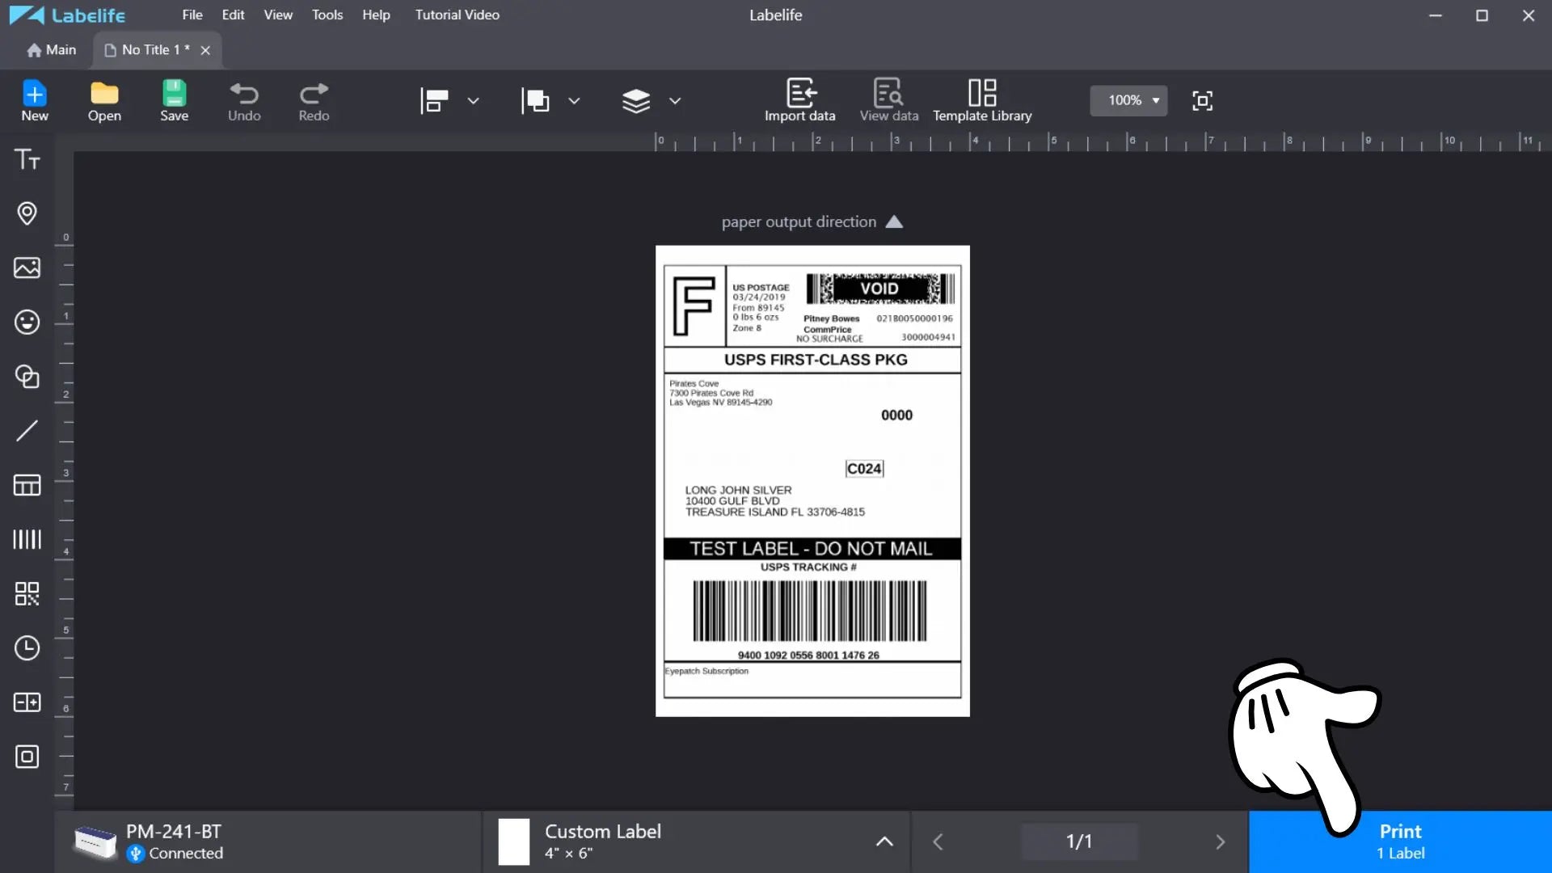Screen dimensions: 1552x873
Task: Click the fit-to-screen icon next to zoom
Action: [x=1202, y=100]
